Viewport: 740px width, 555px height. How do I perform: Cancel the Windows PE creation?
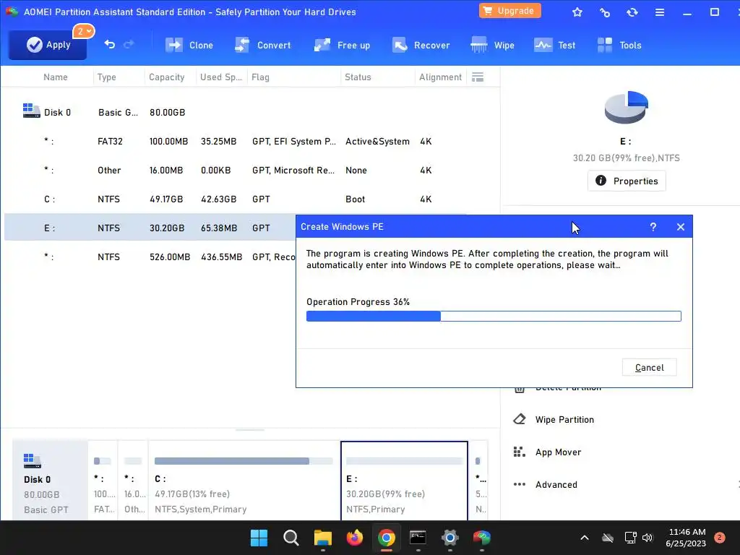(x=649, y=367)
